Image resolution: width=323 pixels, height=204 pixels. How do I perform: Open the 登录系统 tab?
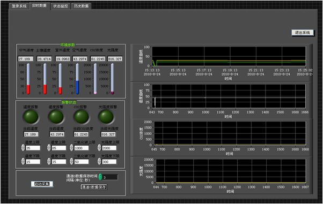pos(19,6)
